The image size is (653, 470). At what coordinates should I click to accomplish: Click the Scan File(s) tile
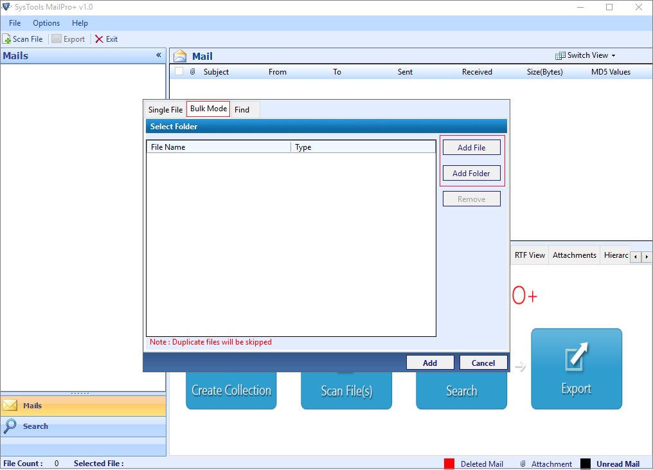coord(346,390)
